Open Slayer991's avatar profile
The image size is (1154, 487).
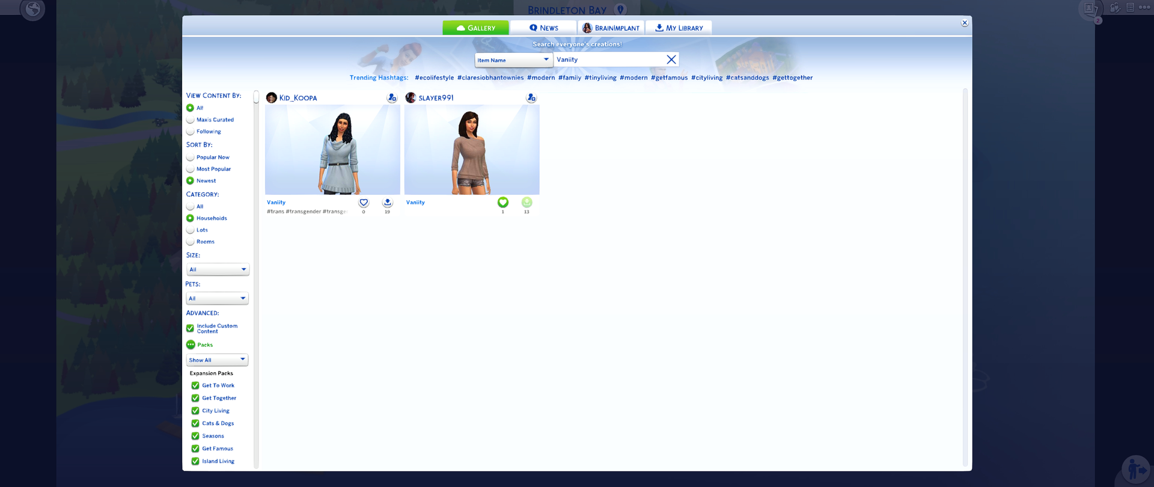(411, 97)
